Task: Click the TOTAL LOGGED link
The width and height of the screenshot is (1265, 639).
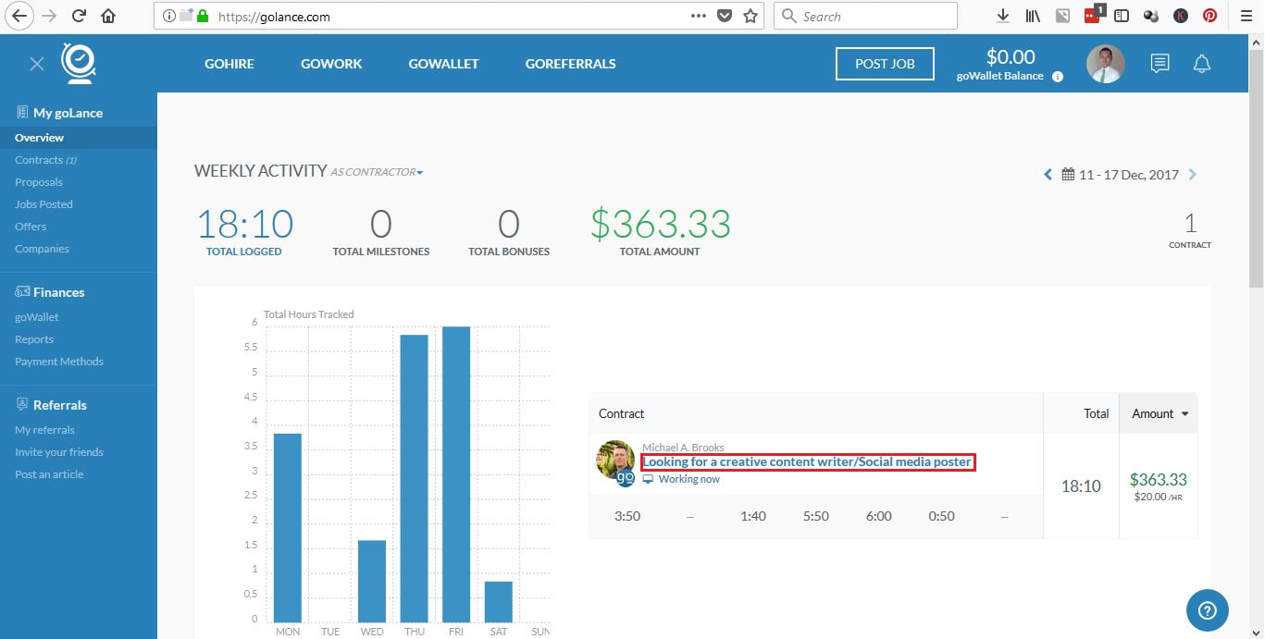Action: click(x=244, y=252)
